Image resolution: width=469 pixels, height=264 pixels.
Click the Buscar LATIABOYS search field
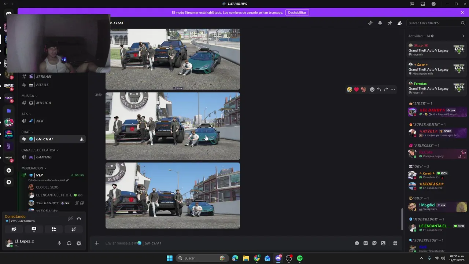(436, 23)
